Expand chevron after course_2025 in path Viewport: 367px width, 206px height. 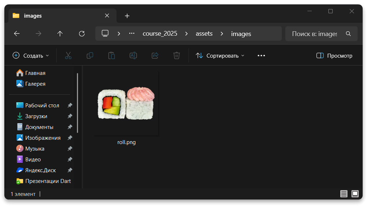(x=186, y=33)
